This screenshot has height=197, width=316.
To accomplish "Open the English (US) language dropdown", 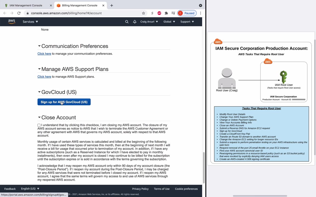I will pyautogui.click(x=30, y=189).
